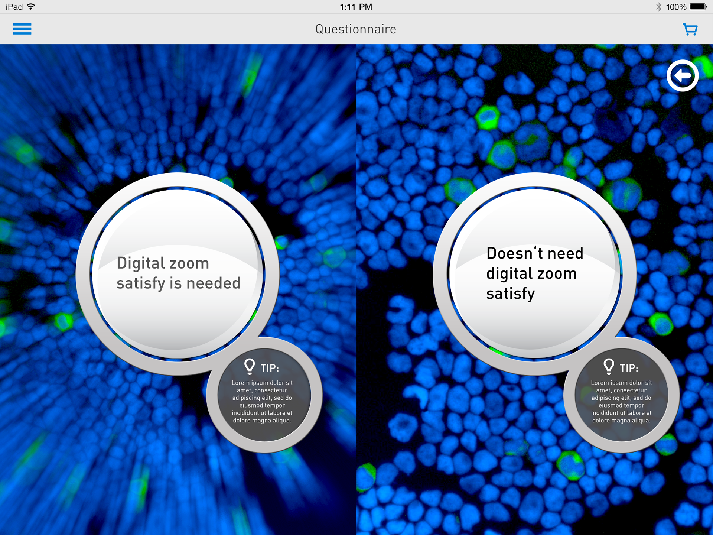Tap the 100% battery percentage text
This screenshot has width=713, height=535.
(676, 7)
